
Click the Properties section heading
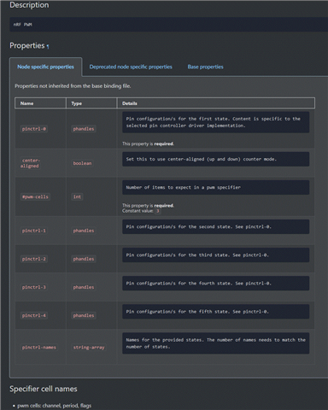click(27, 45)
